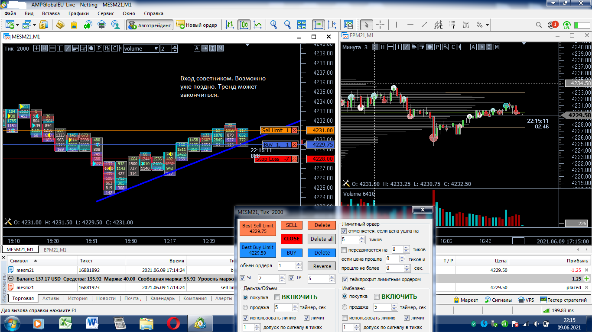This screenshot has width=592, height=332.
Task: Select the vertical line drawing tool
Action: coord(397,25)
